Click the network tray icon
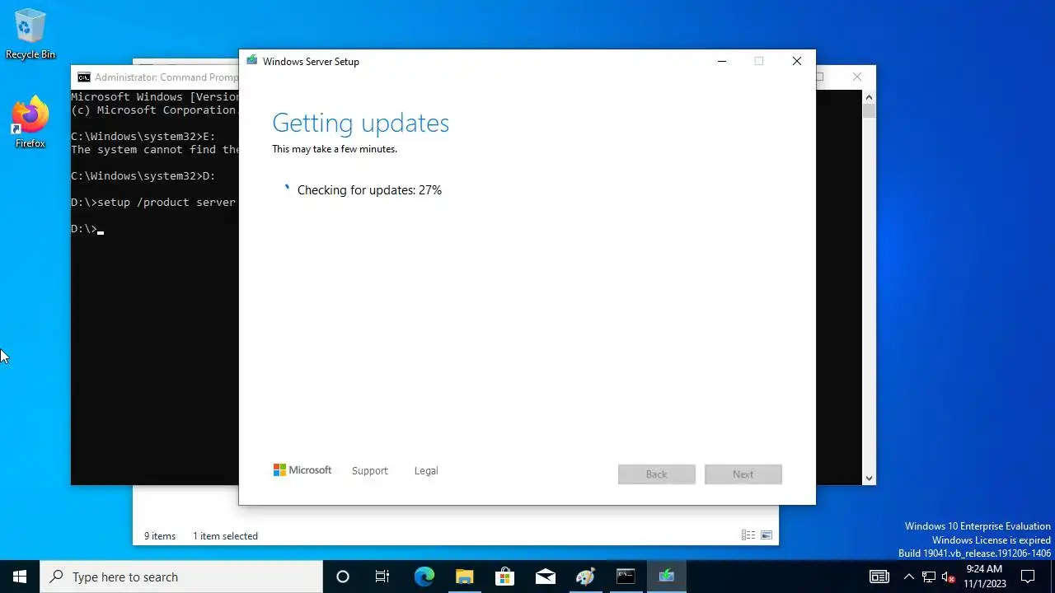This screenshot has height=593, width=1055. pyautogui.click(x=929, y=577)
